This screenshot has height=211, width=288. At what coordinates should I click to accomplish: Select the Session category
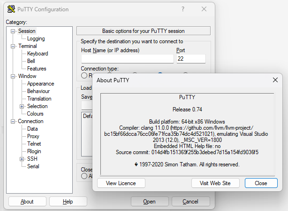27,31
